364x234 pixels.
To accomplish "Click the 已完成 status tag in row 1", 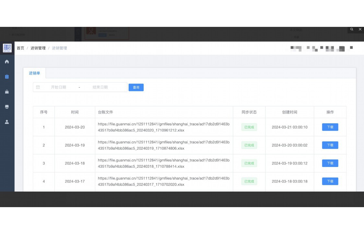I will [249, 127].
